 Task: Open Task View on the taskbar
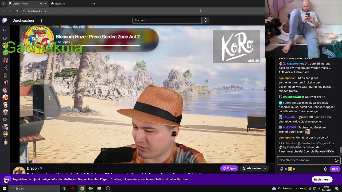click(64, 189)
